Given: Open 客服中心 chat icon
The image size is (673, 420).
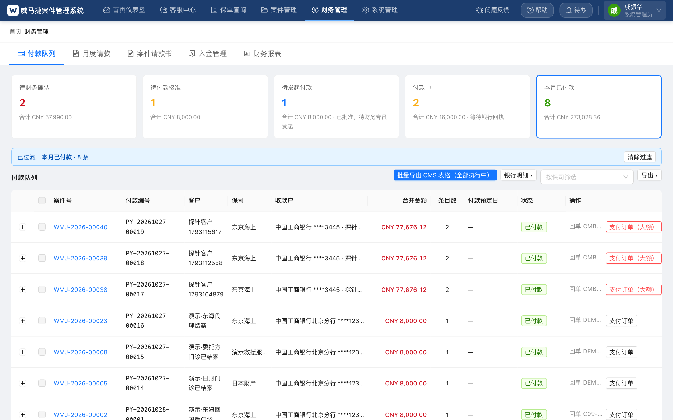Looking at the screenshot, I should point(164,10).
